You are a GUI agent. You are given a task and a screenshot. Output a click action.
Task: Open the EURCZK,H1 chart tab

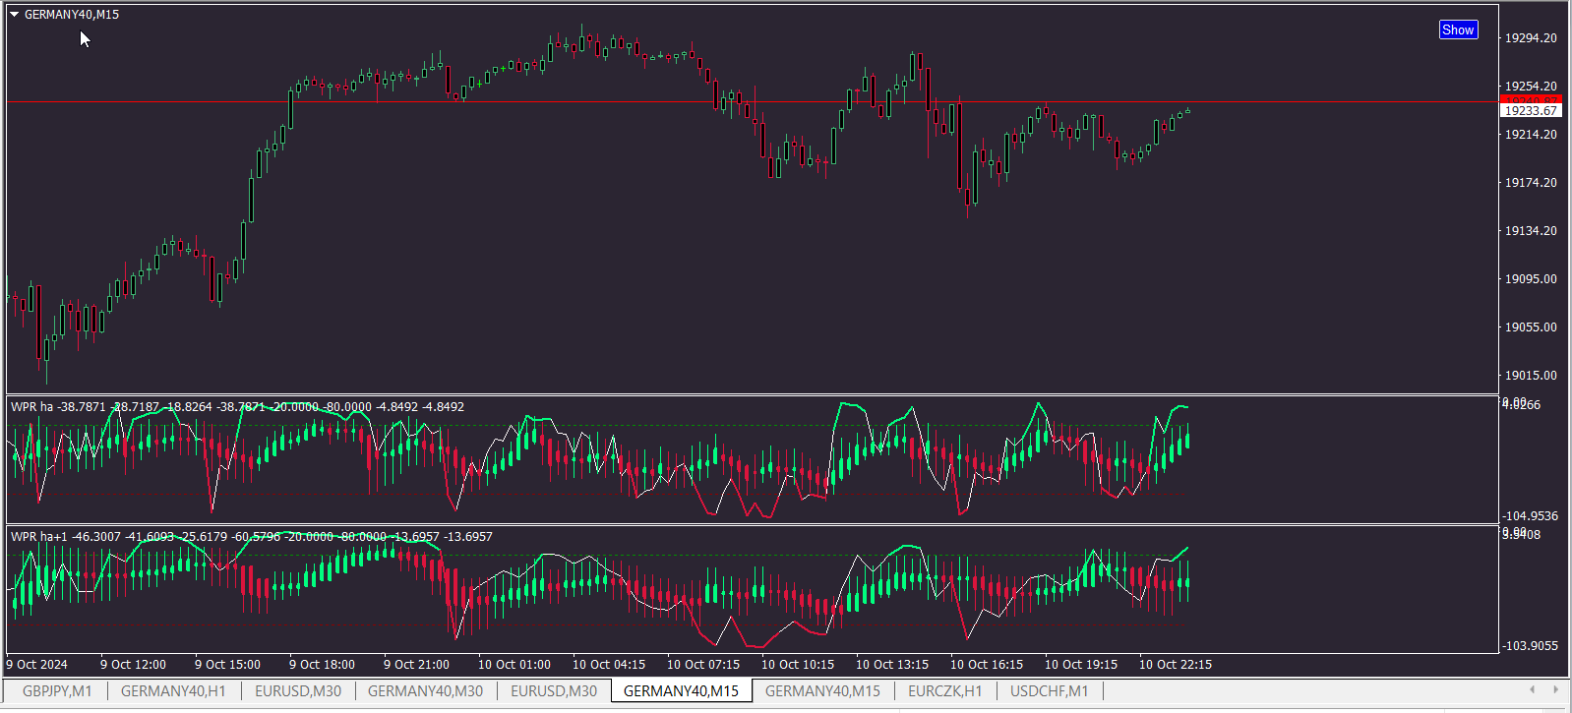point(944,690)
